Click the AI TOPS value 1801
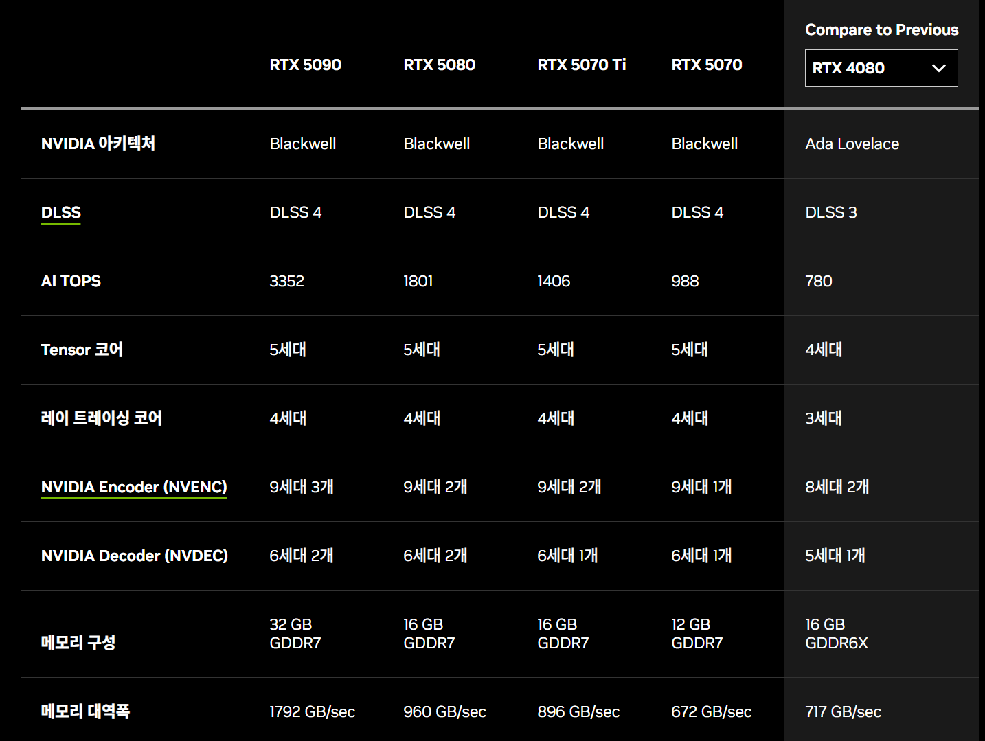Image resolution: width=985 pixels, height=741 pixels. pos(418,281)
